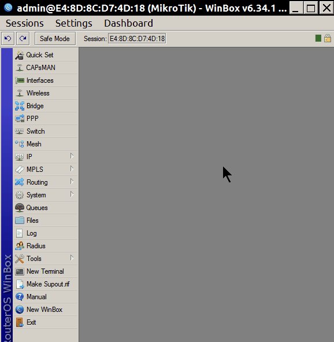Select the Bridge icon in sidebar
The image size is (334, 342).
pos(20,106)
